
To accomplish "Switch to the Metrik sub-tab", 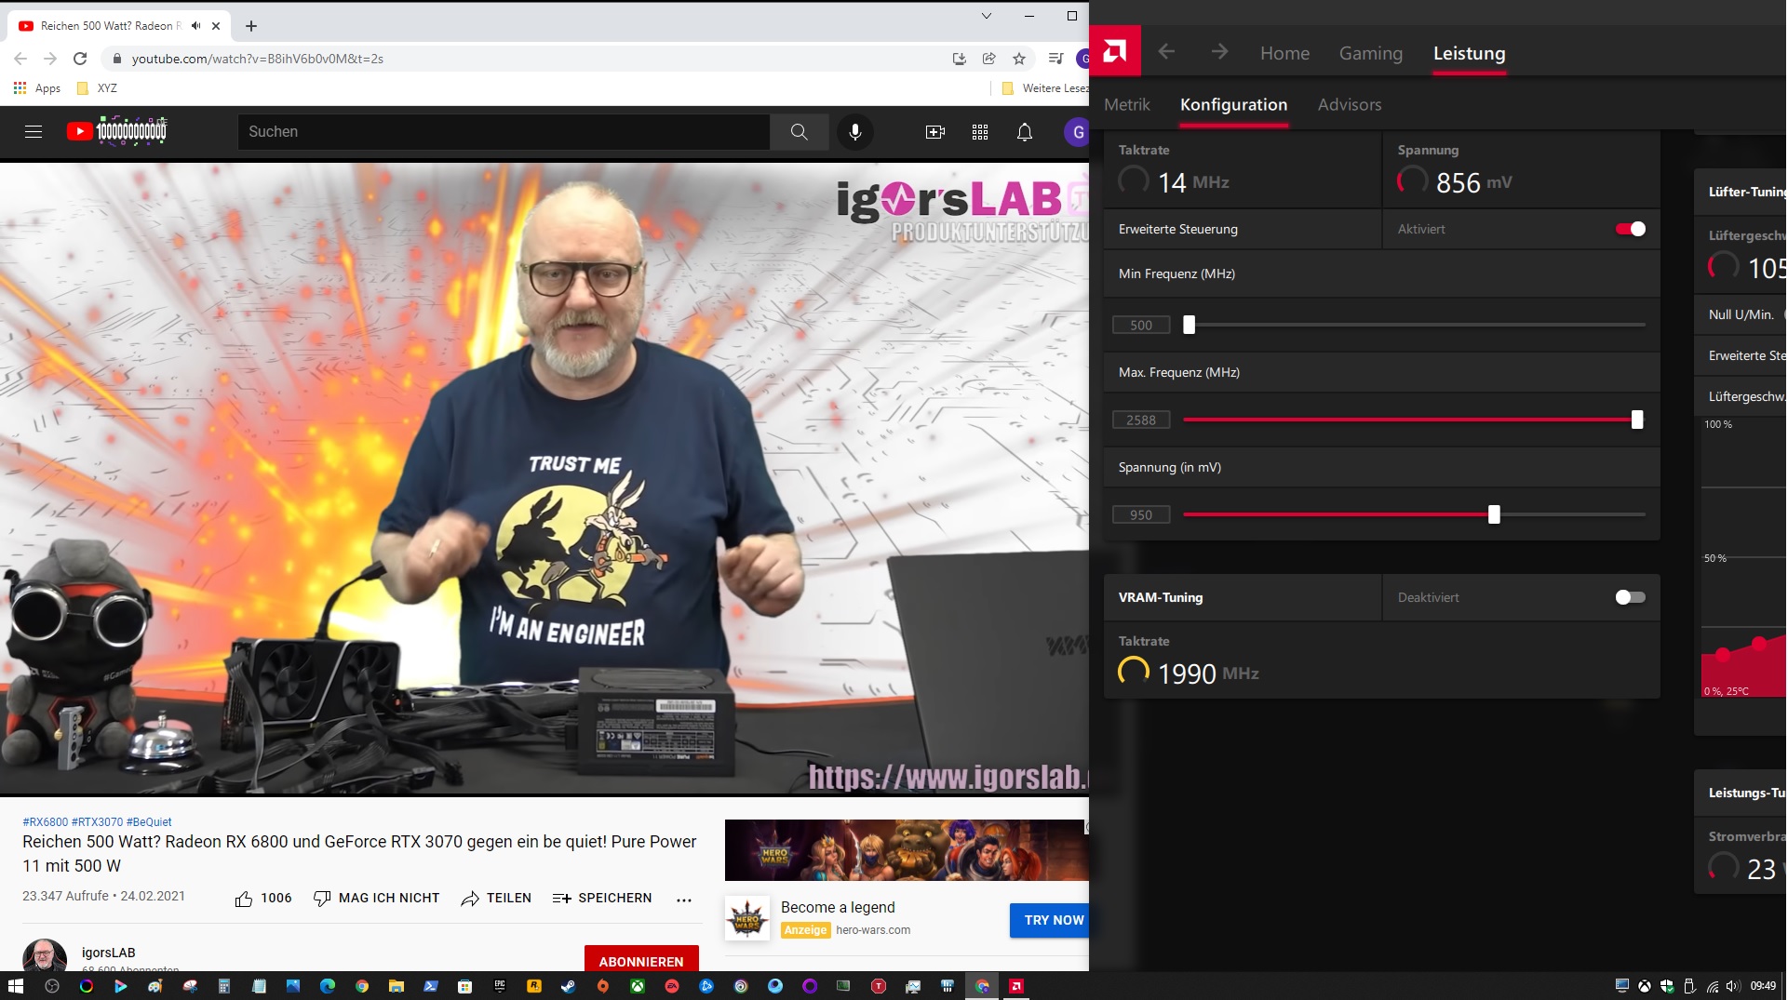I will (x=1126, y=104).
